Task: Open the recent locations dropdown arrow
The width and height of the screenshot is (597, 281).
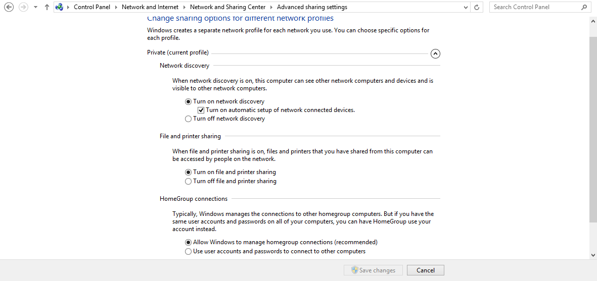Action: pyautogui.click(x=35, y=7)
